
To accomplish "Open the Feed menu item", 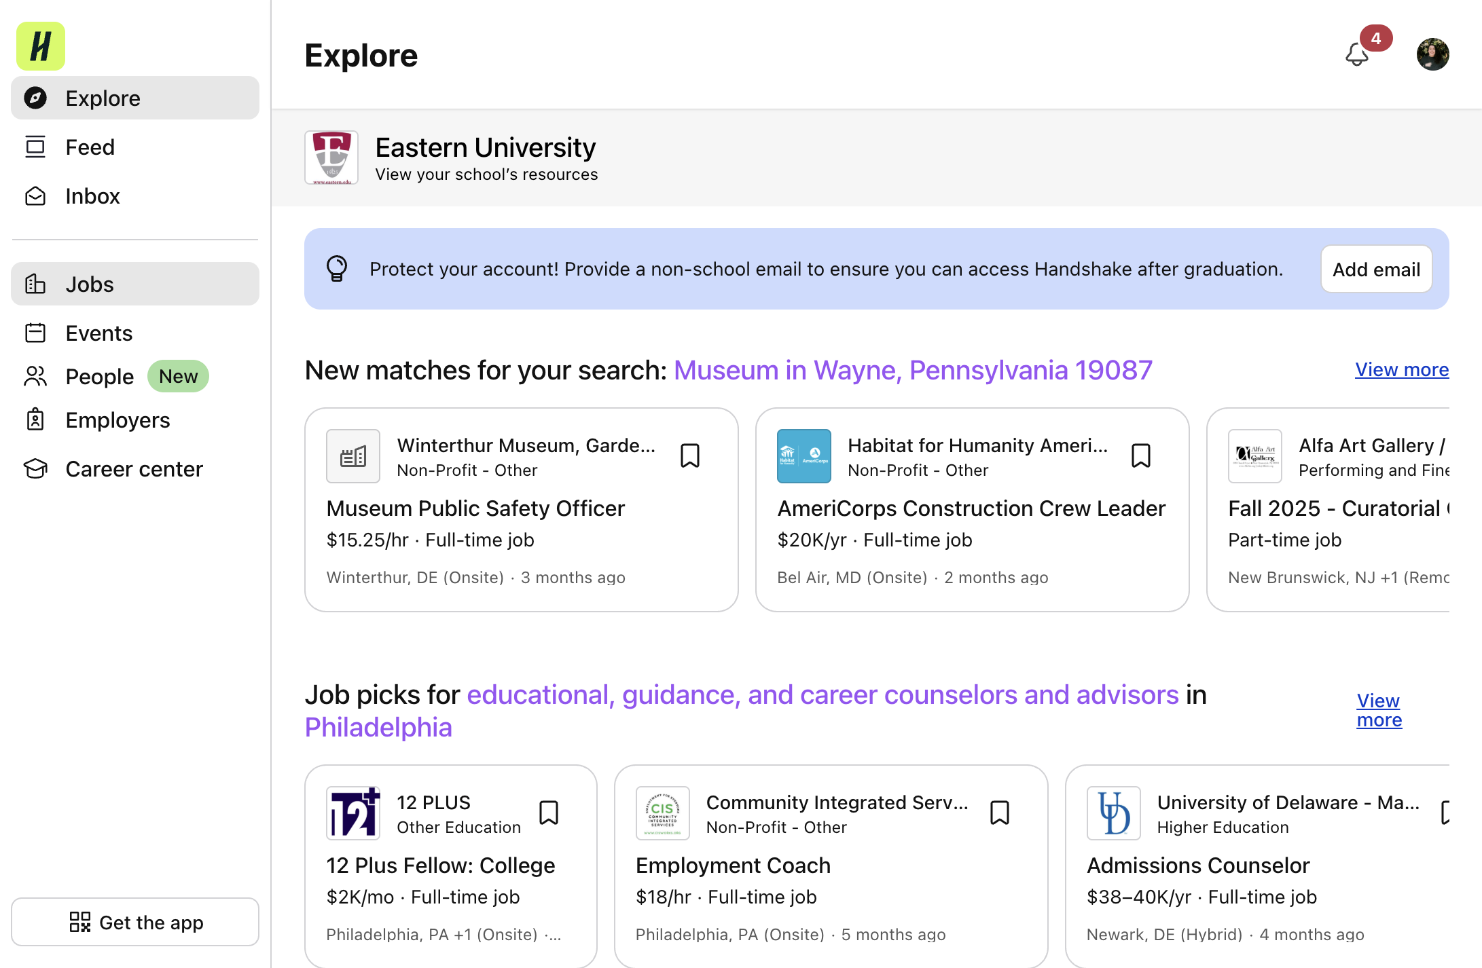I will click(135, 147).
